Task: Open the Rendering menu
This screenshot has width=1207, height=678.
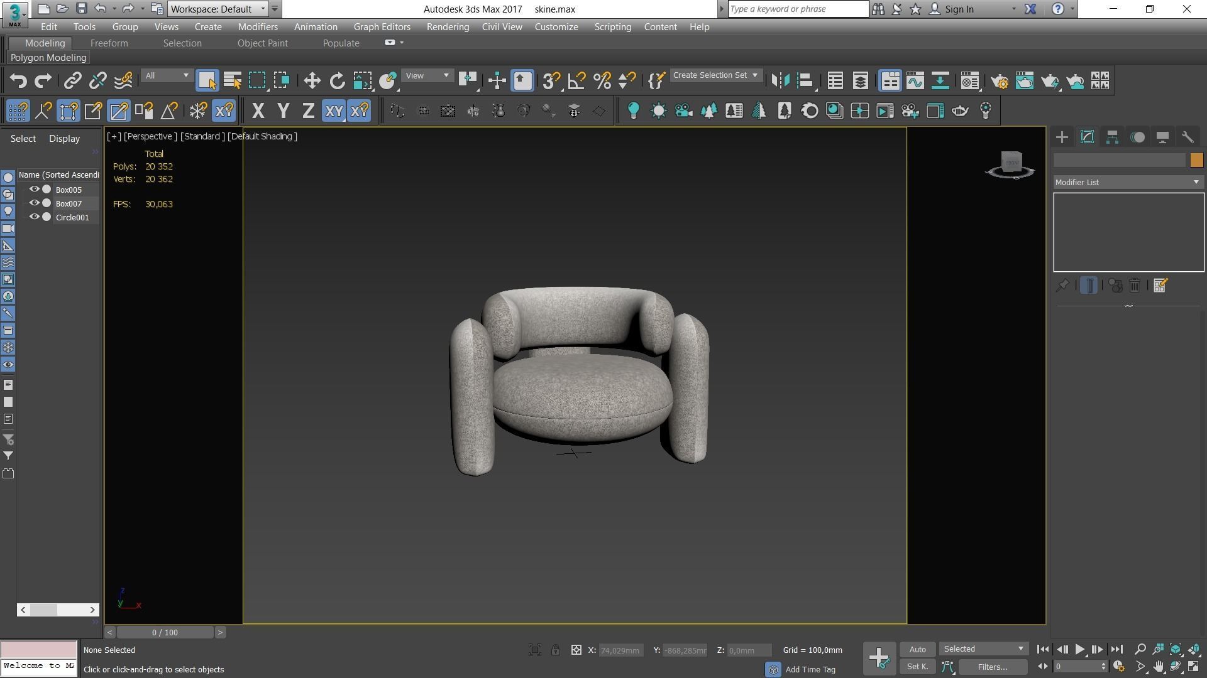Action: (448, 27)
